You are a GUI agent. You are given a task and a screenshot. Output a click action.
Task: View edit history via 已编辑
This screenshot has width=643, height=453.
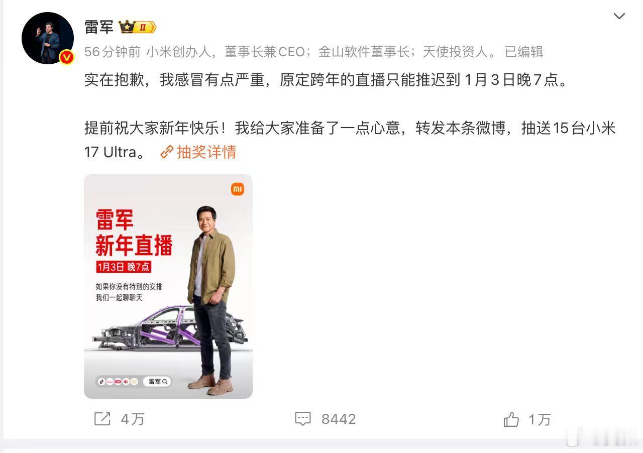pos(524,52)
